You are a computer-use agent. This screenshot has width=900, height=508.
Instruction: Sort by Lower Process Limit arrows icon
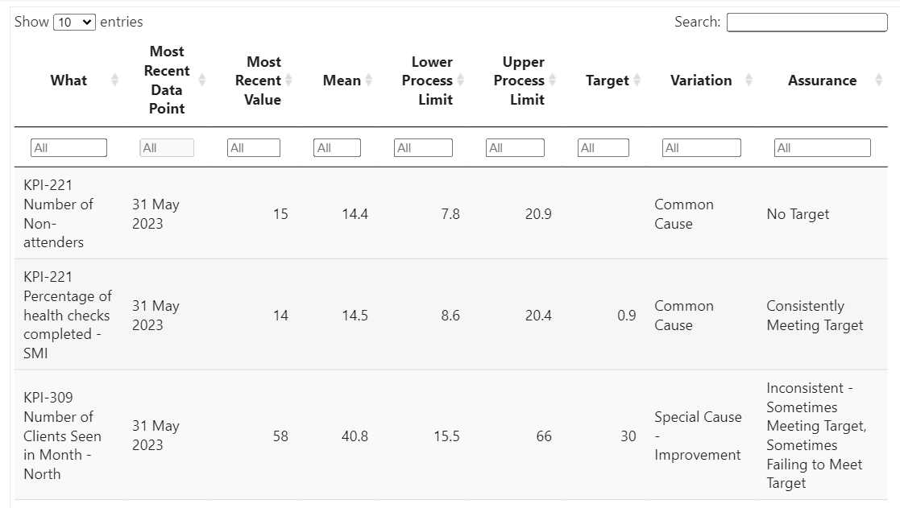461,80
